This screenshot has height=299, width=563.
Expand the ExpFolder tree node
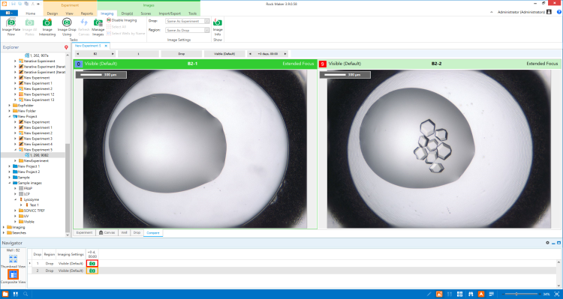[10, 106]
